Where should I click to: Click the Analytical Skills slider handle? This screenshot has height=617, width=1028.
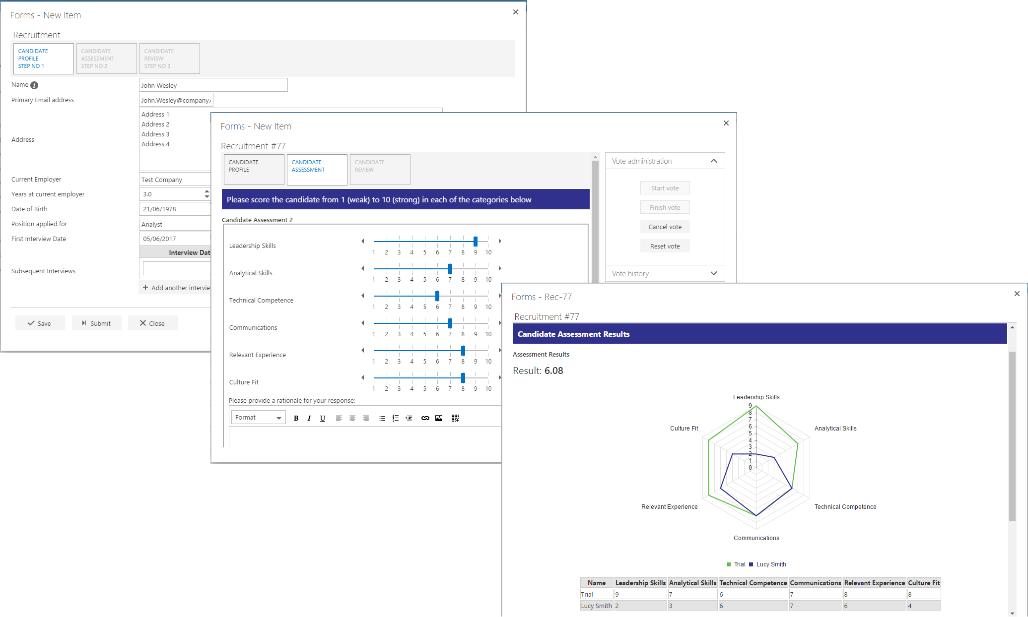tap(450, 268)
